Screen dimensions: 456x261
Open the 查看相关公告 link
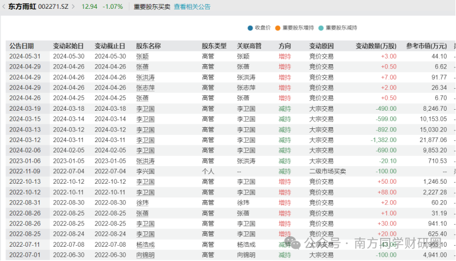[x=192, y=7]
